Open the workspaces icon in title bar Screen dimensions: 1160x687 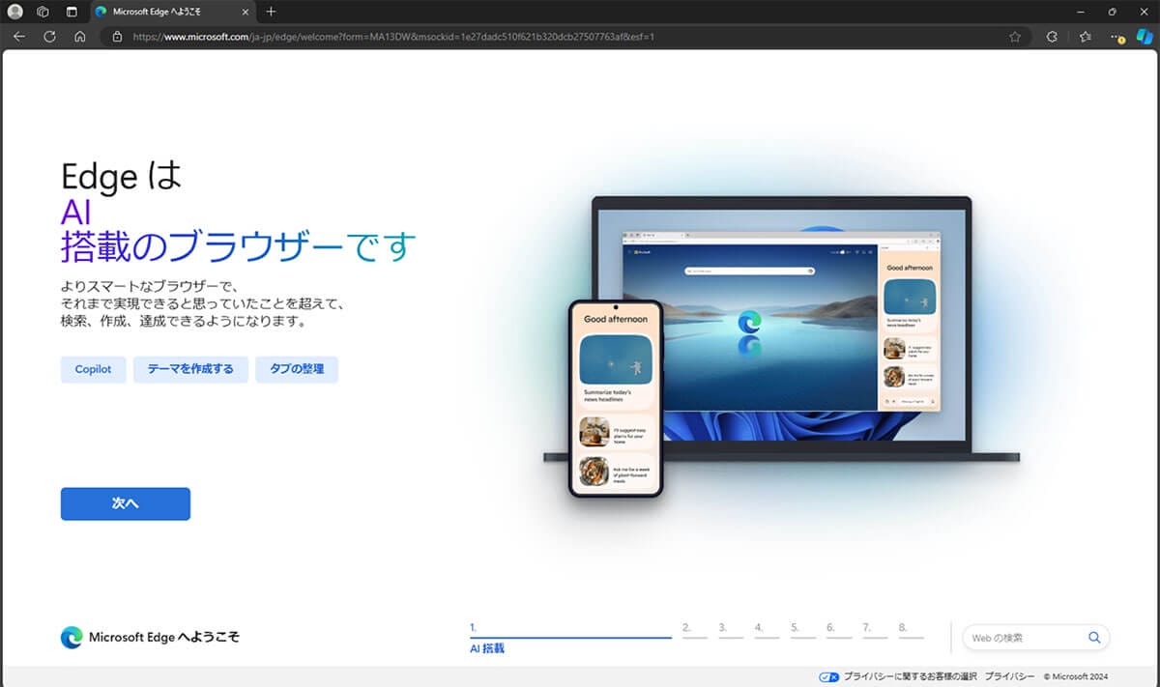tap(43, 12)
